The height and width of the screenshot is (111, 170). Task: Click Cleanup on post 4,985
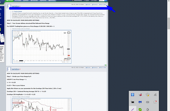pyautogui.click(x=95, y=67)
